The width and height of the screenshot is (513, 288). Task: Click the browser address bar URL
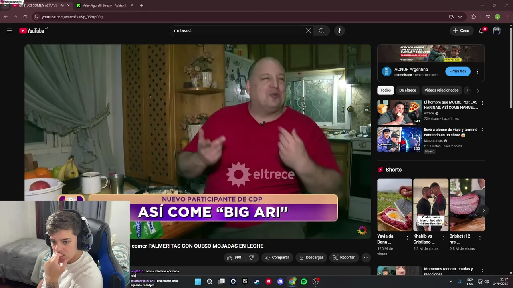point(72,17)
